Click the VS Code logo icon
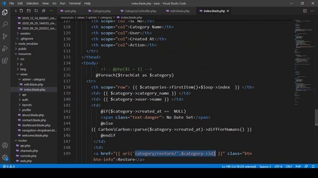This screenshot has width=318, height=178. (3, 3)
